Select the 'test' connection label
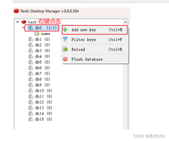 pyautogui.click(x=32, y=22)
